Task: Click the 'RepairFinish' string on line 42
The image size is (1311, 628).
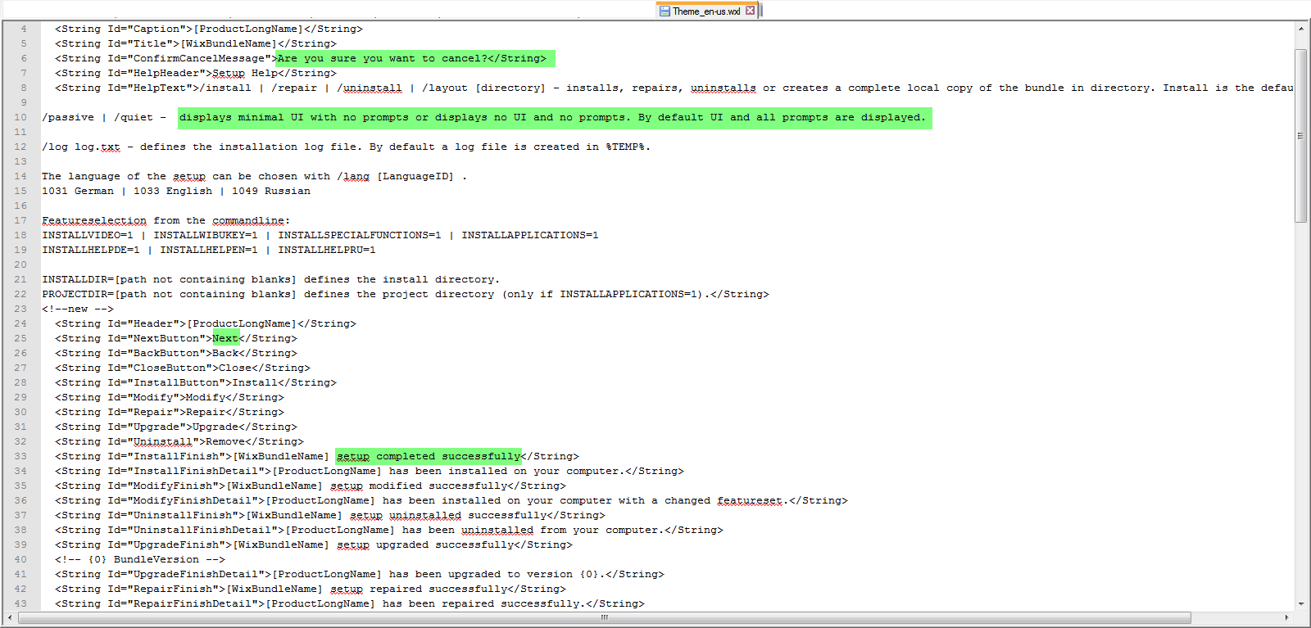Action: click(311, 589)
